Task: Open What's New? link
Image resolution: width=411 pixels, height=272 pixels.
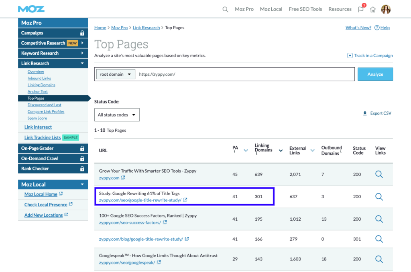Action: (x=358, y=28)
